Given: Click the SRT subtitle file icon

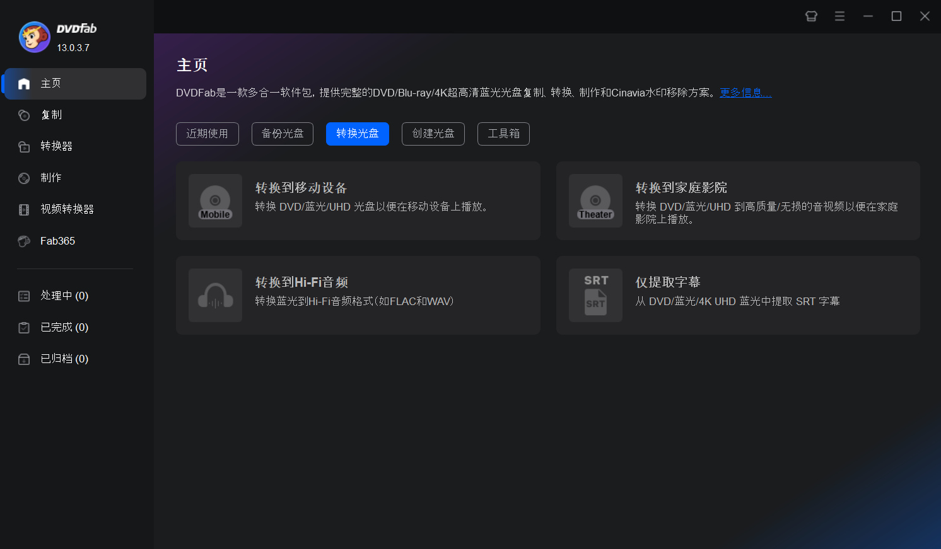Looking at the screenshot, I should click(595, 295).
